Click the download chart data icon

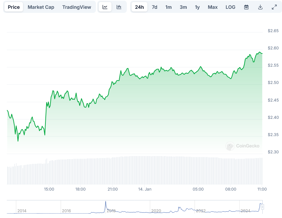(x=260, y=7)
